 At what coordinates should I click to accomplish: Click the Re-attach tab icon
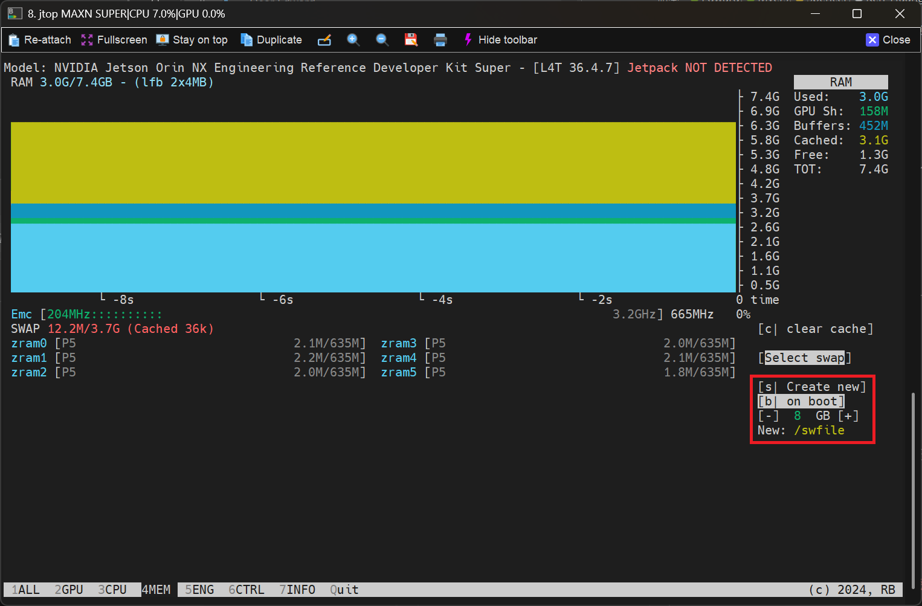click(15, 40)
